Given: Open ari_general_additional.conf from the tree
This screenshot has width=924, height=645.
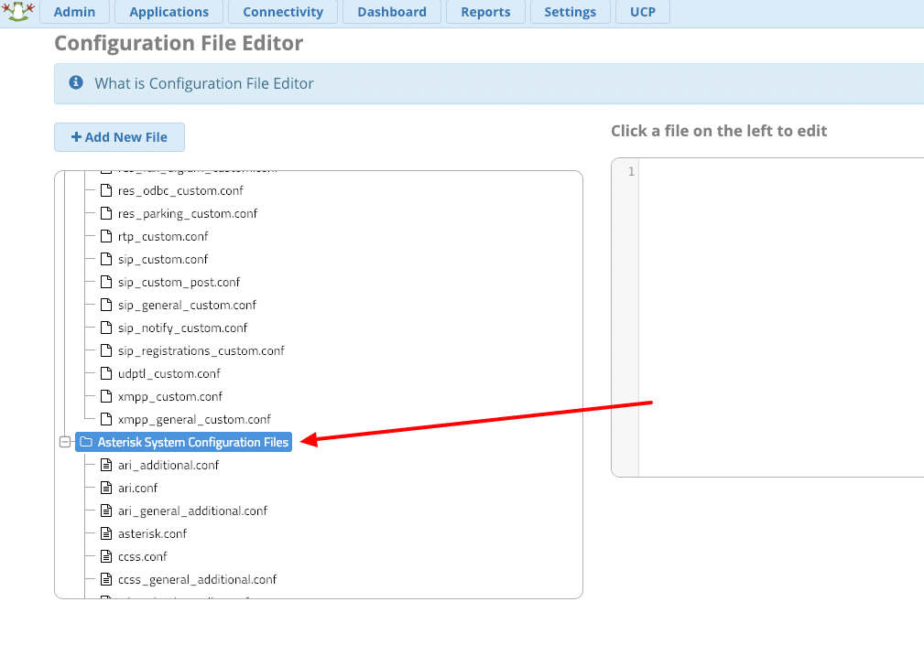Looking at the screenshot, I should tap(192, 511).
